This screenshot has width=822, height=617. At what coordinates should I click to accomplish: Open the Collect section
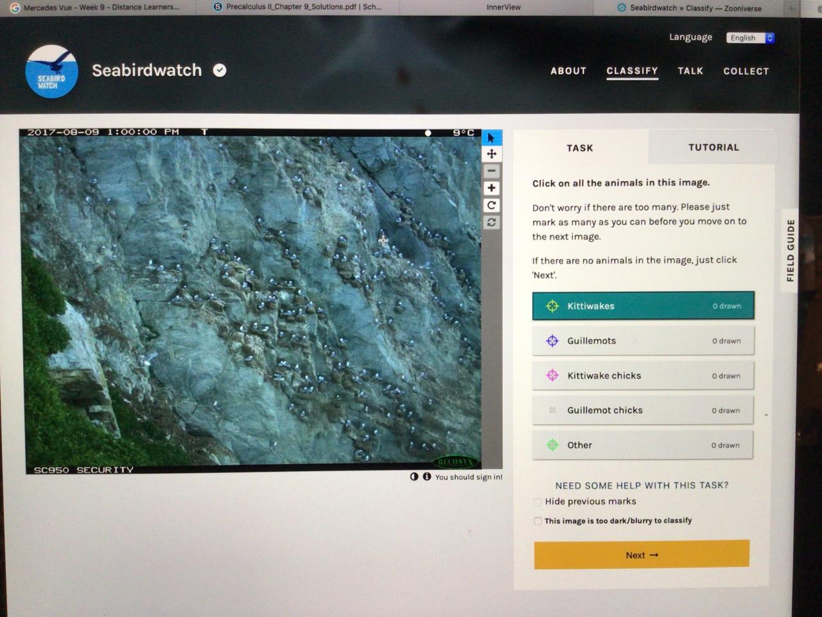(746, 71)
